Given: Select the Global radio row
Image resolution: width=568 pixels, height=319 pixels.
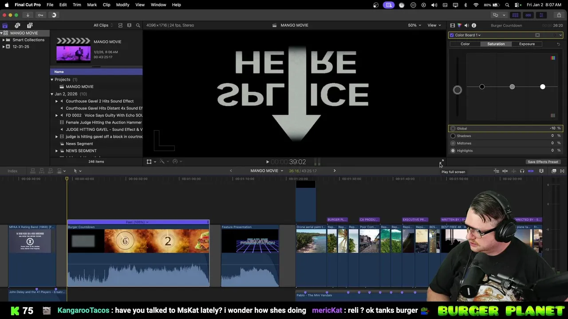Looking at the screenshot, I should 505,128.
